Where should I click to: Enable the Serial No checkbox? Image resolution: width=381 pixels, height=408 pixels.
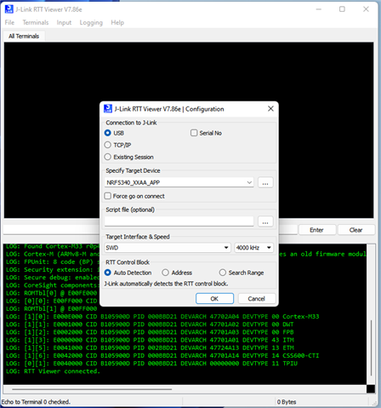pos(194,133)
